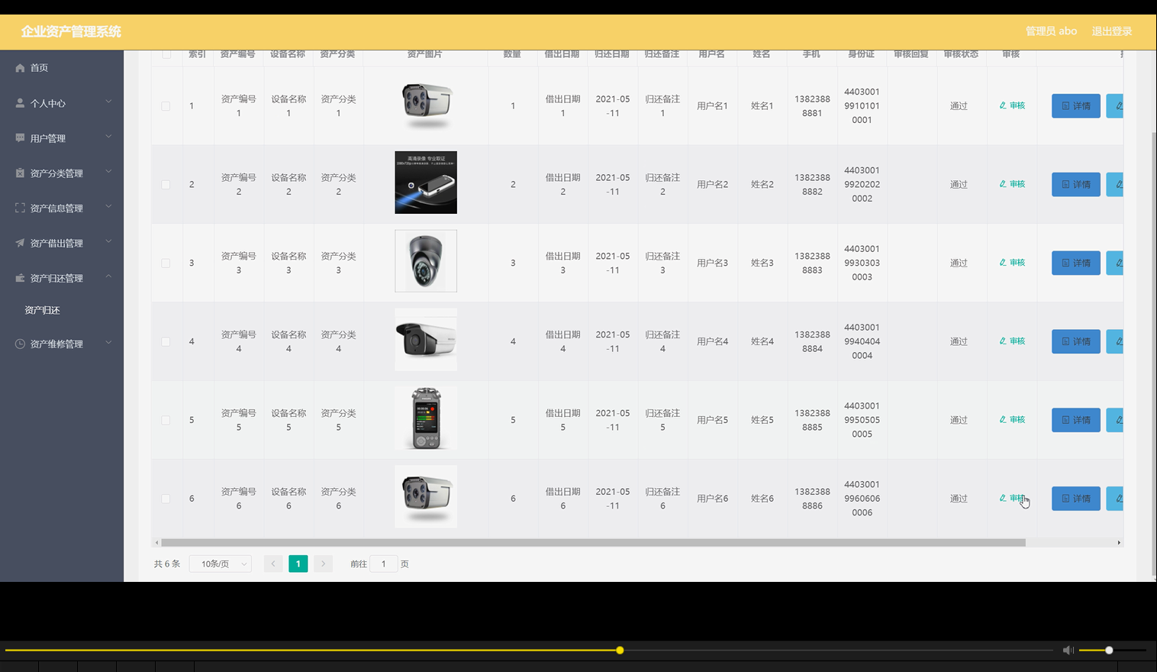Click the speaker volume icon in the player bar
This screenshot has width=1157, height=672.
point(1068,650)
